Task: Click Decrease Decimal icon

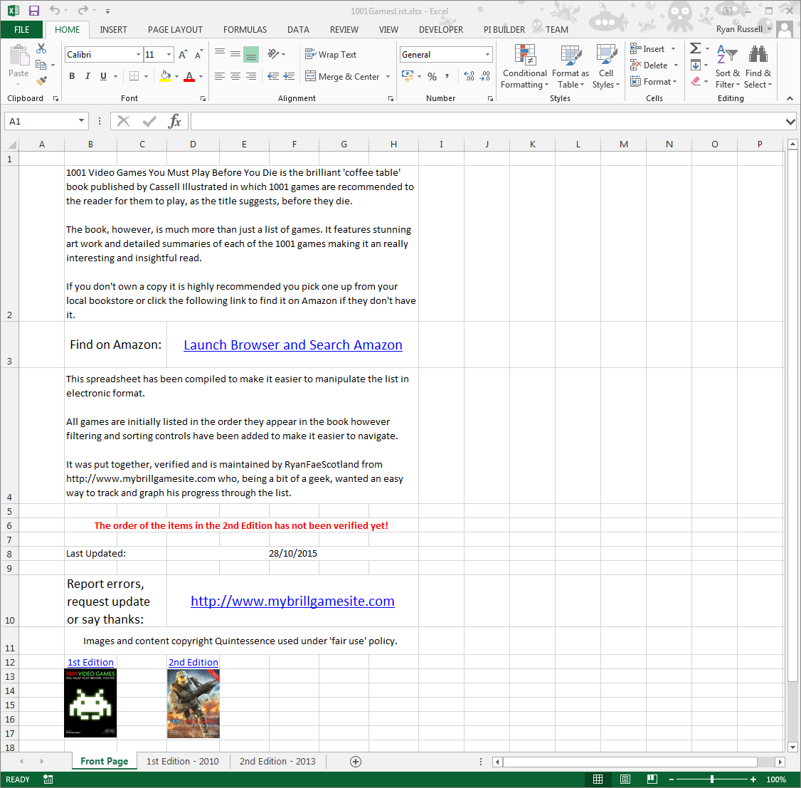Action: [x=484, y=77]
